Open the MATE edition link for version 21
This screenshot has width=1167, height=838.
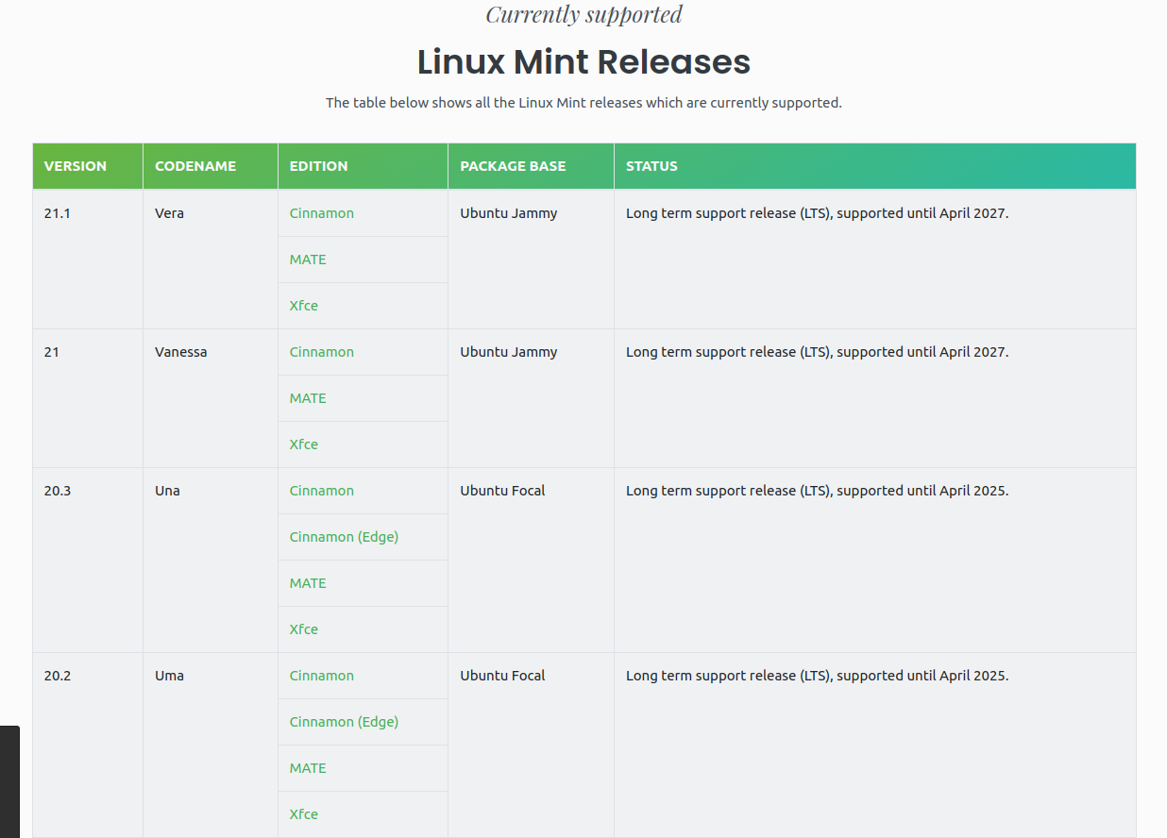click(x=307, y=397)
